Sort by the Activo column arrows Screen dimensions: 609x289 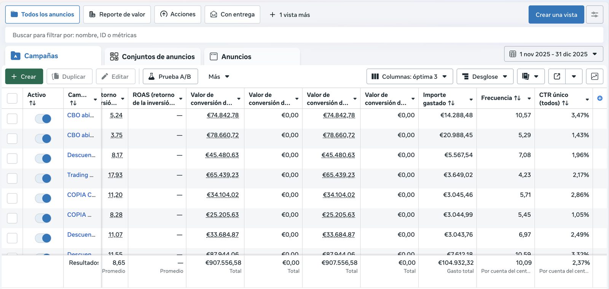32,103
